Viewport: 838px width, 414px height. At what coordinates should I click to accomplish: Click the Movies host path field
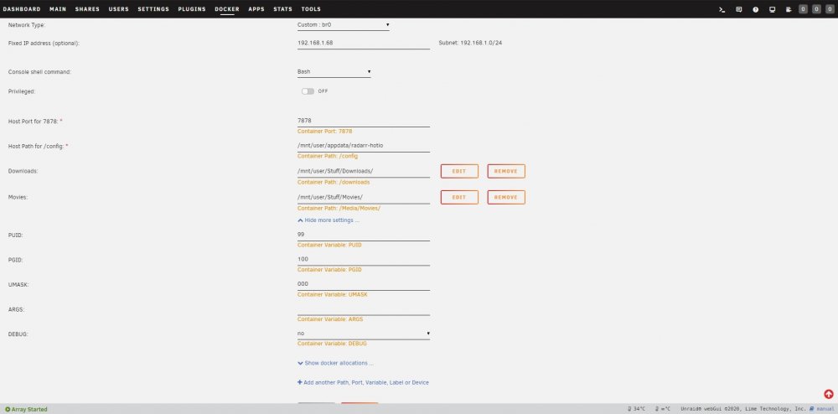tap(364, 197)
